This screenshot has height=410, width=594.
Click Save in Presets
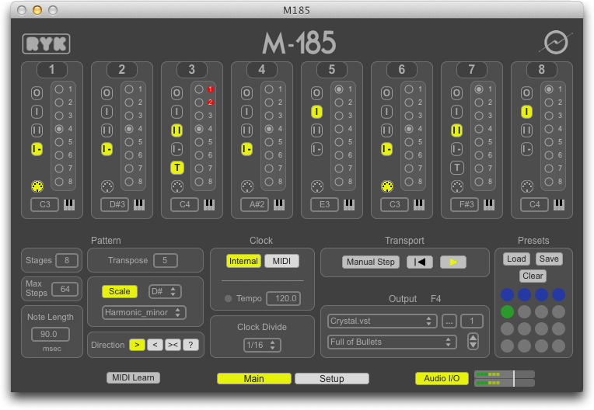pyautogui.click(x=549, y=259)
